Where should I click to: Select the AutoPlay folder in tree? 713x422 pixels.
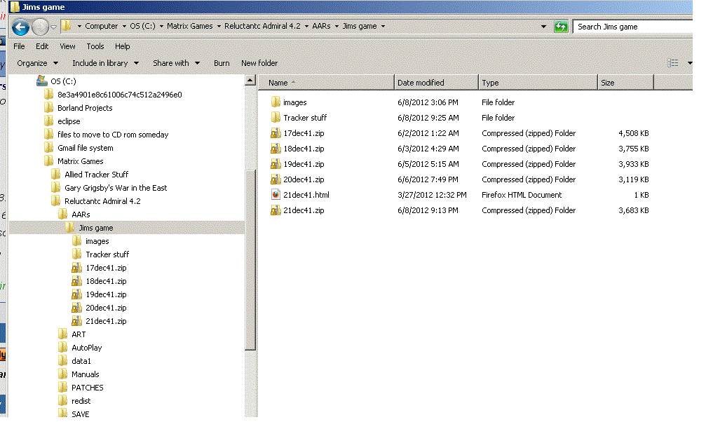[86, 348]
